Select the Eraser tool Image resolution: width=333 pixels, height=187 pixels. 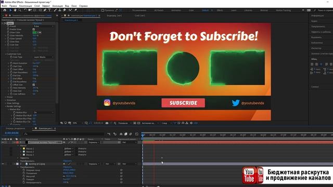[x=65, y=10]
